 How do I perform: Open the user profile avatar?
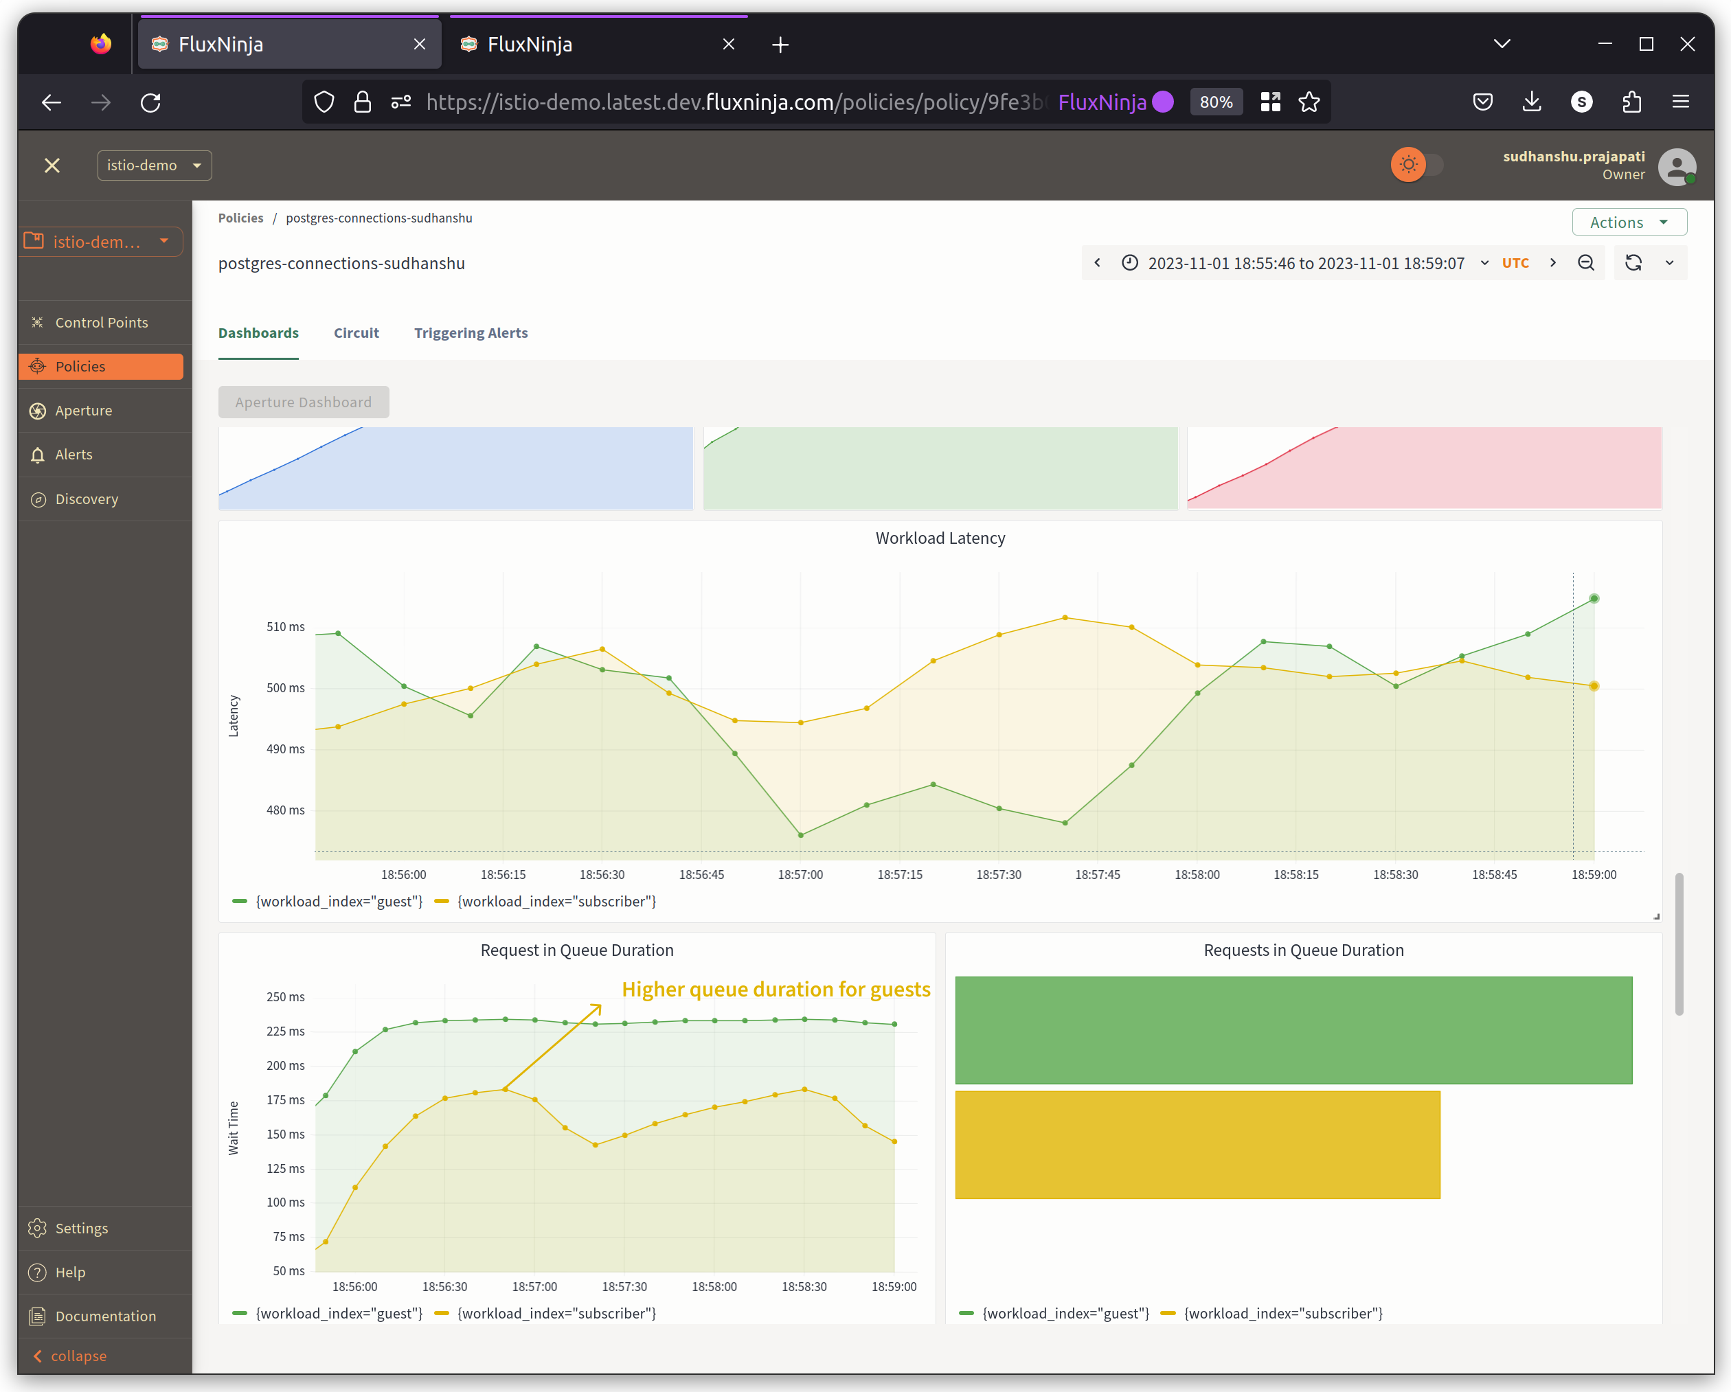pos(1677,166)
